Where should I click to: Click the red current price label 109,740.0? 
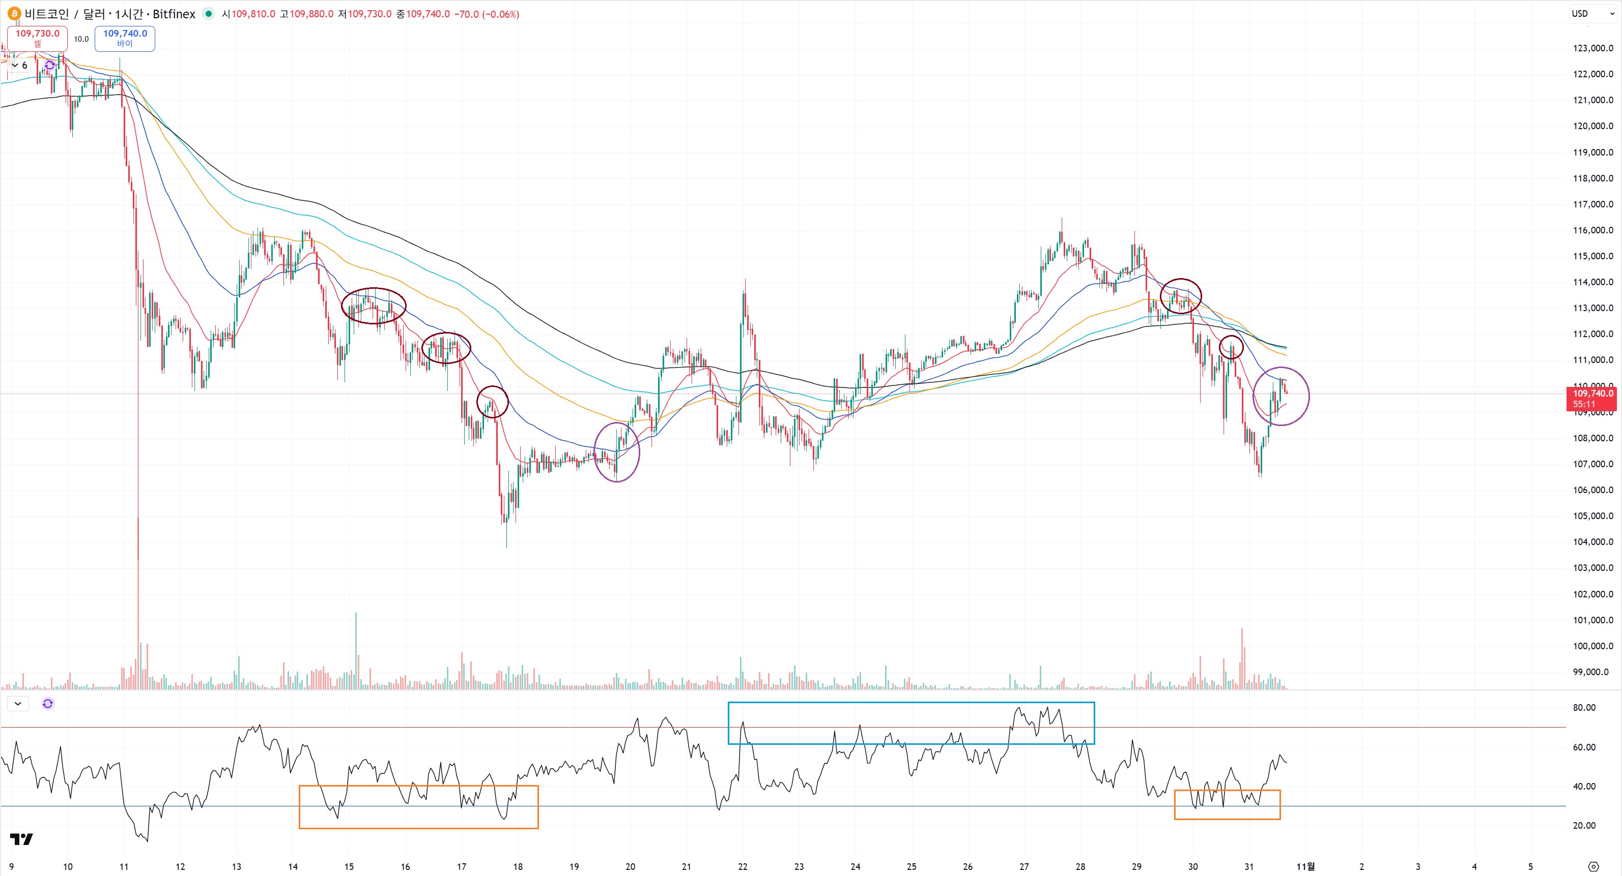pyautogui.click(x=1592, y=394)
